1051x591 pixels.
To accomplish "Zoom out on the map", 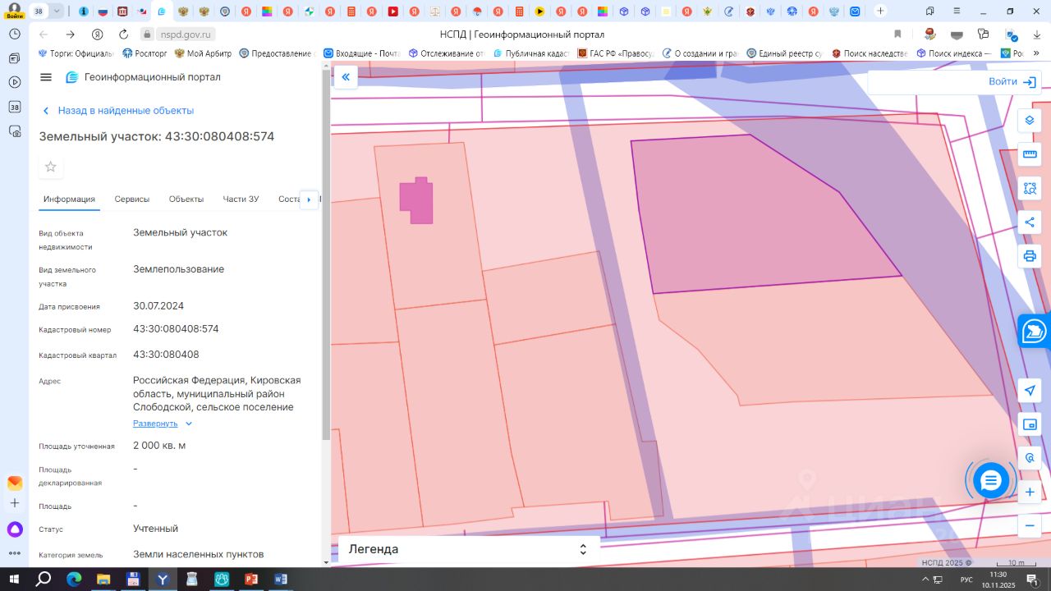I will click(x=1030, y=525).
